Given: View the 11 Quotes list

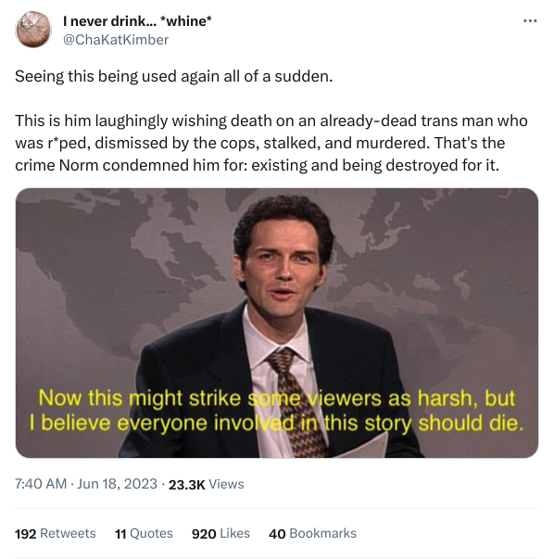Looking at the screenshot, I should pyautogui.click(x=144, y=533).
